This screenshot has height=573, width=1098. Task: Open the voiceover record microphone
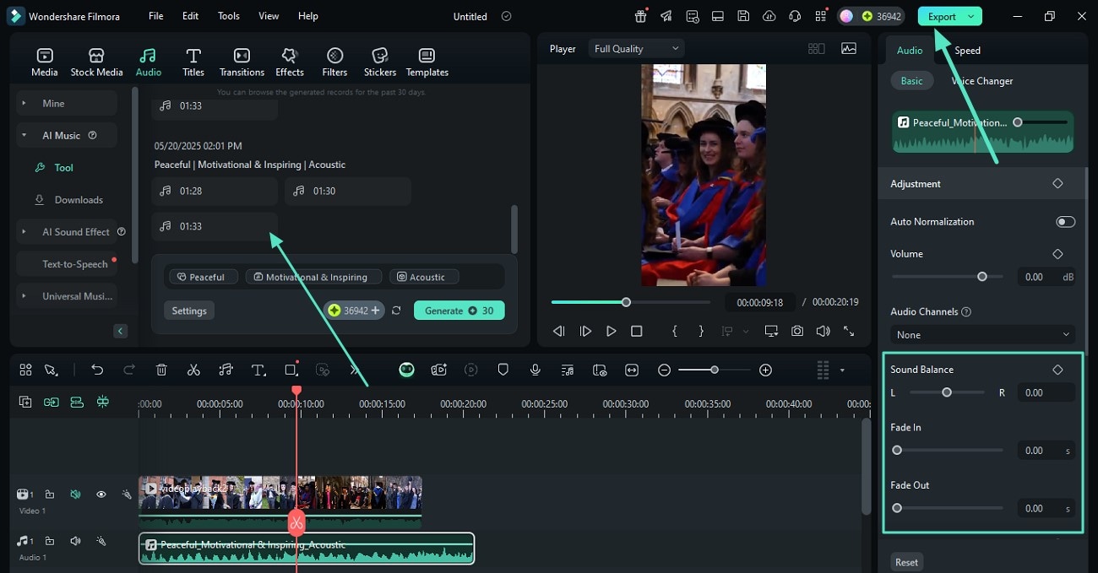pyautogui.click(x=535, y=370)
